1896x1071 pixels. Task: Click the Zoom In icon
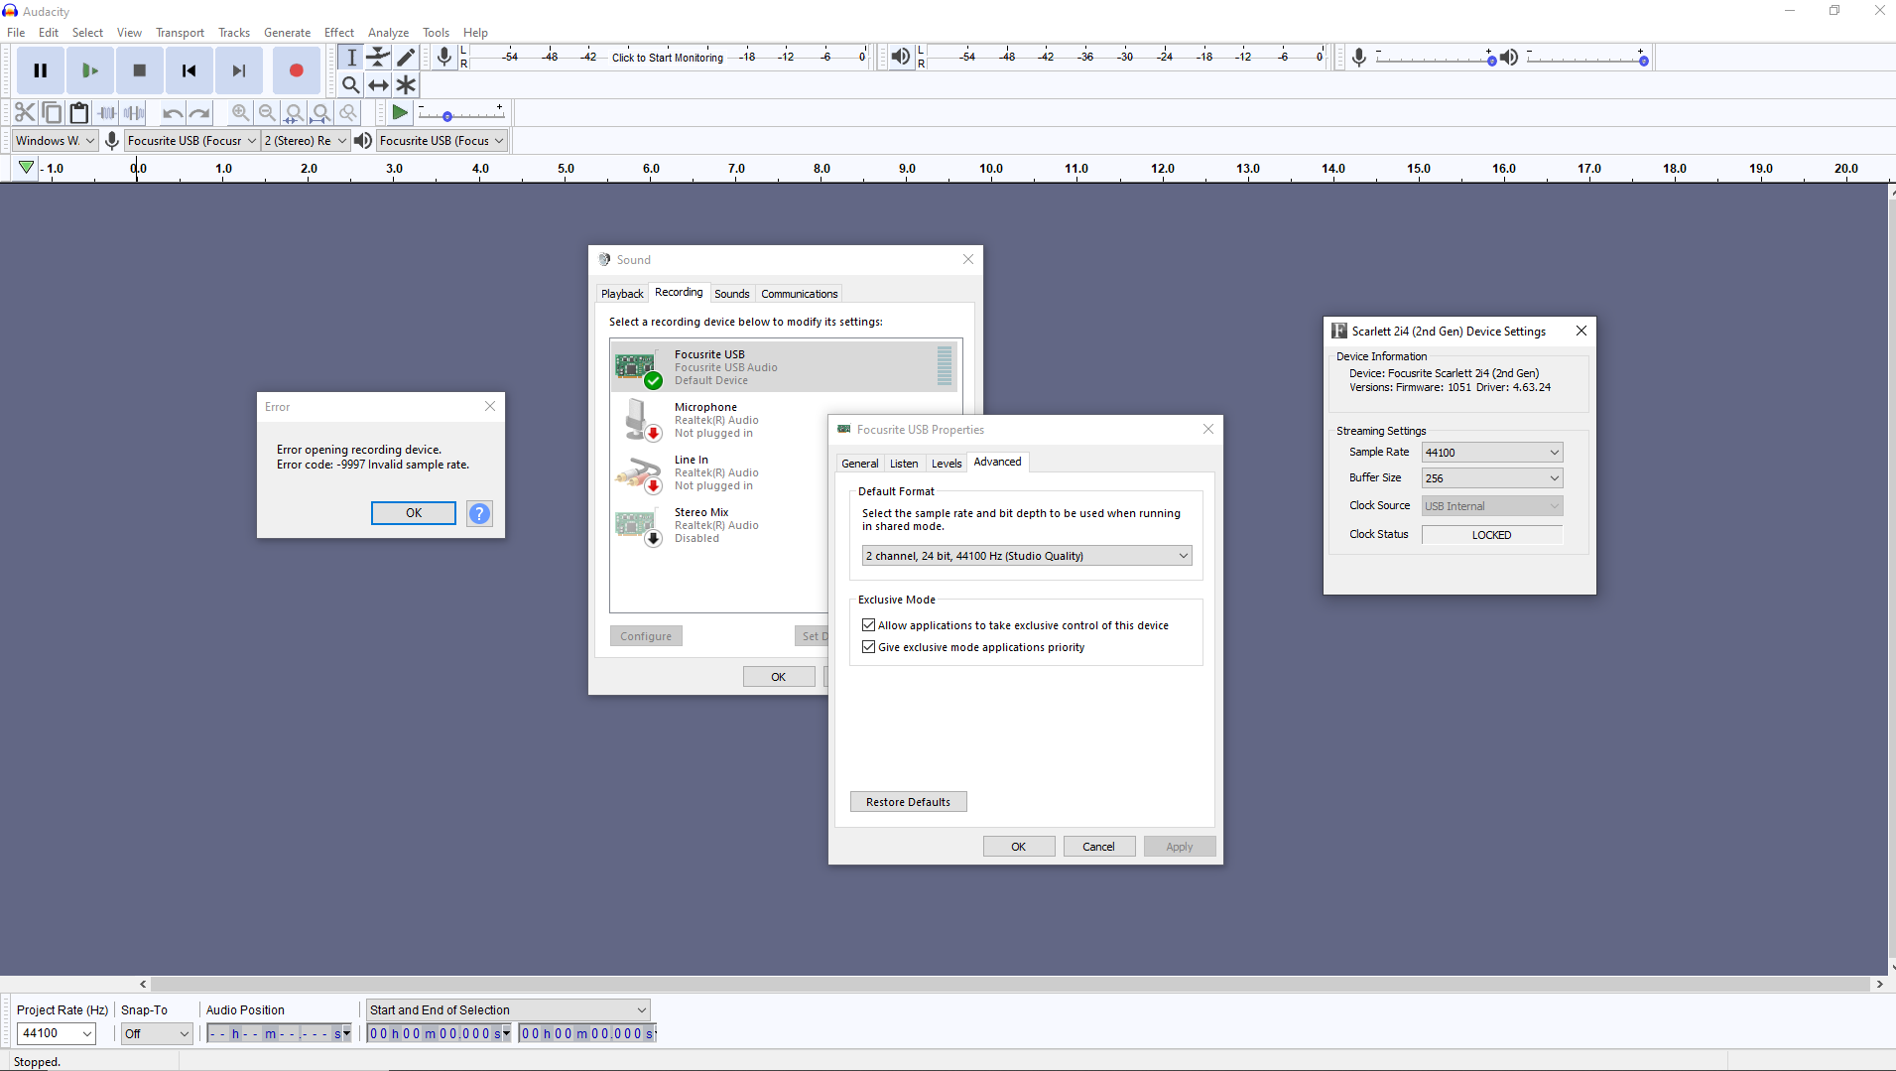(x=240, y=113)
